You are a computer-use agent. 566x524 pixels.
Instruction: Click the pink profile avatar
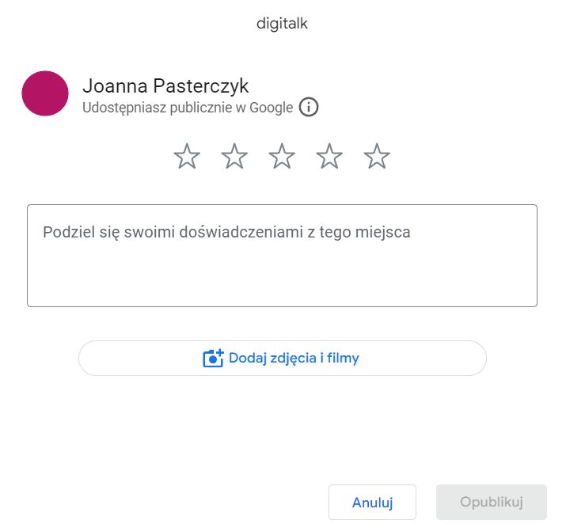point(45,93)
